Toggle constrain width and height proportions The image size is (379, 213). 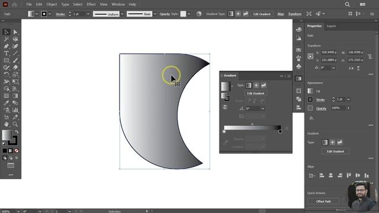pos(370,57)
